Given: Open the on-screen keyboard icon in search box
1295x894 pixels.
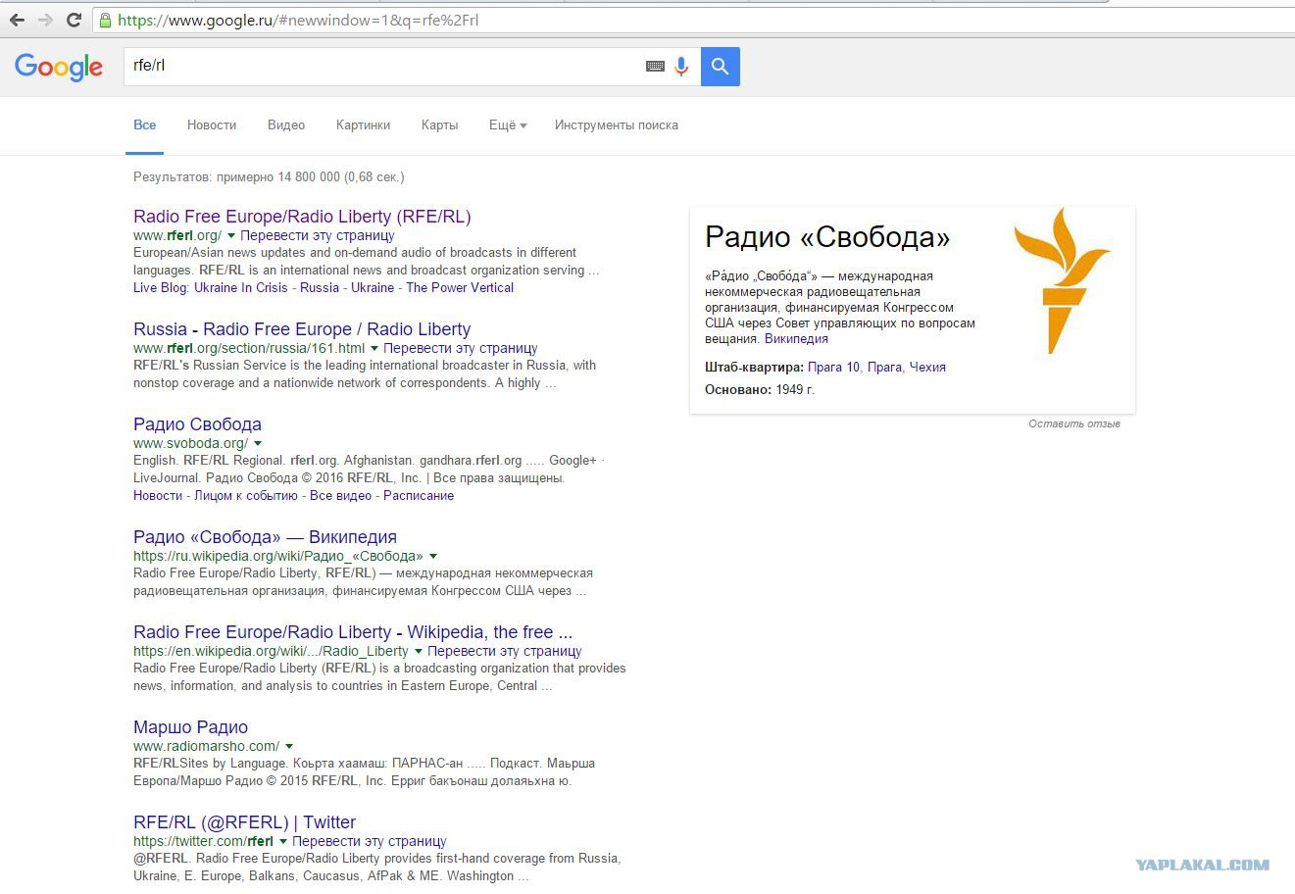Looking at the screenshot, I should 655,67.
